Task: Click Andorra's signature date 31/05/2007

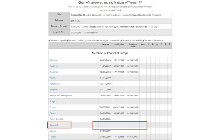Action: [x=105, y=66]
